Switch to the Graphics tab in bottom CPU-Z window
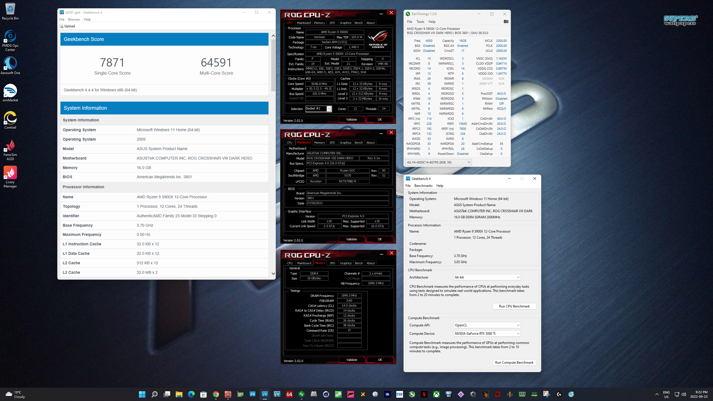This screenshot has height=401, width=713. pos(346,263)
